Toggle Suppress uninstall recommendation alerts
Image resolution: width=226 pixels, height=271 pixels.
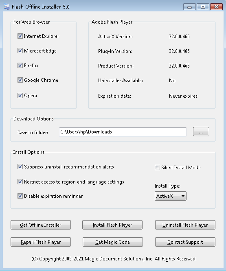20,167
